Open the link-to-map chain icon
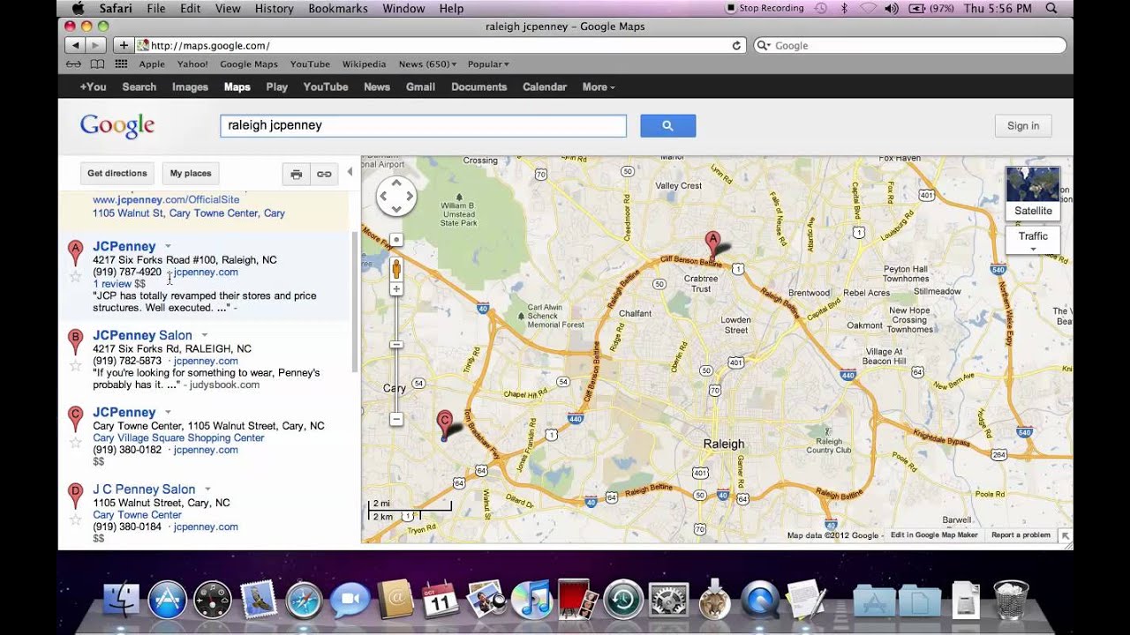The height and width of the screenshot is (635, 1130). 324,174
